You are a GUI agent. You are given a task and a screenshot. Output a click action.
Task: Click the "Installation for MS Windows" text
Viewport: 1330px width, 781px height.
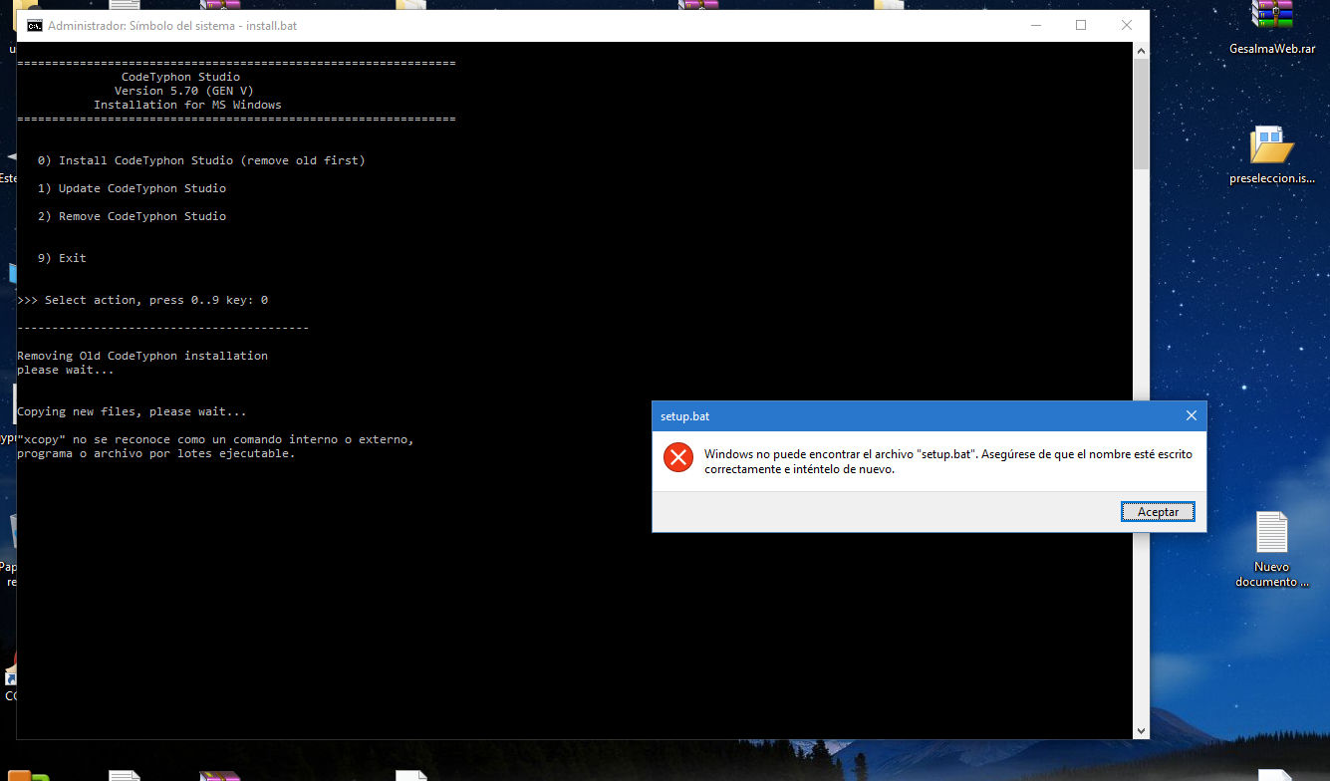187,105
